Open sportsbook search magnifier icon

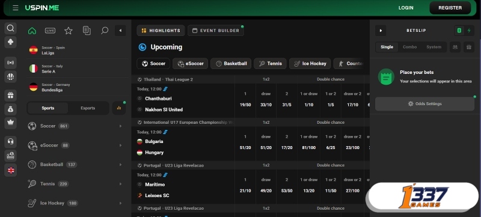[105, 31]
